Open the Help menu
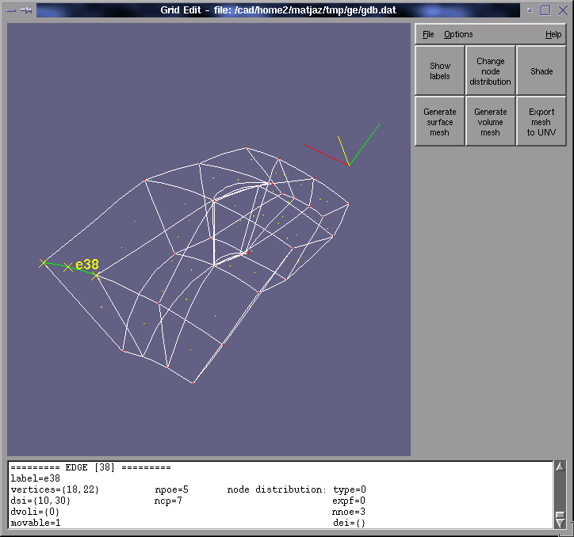 pos(553,35)
